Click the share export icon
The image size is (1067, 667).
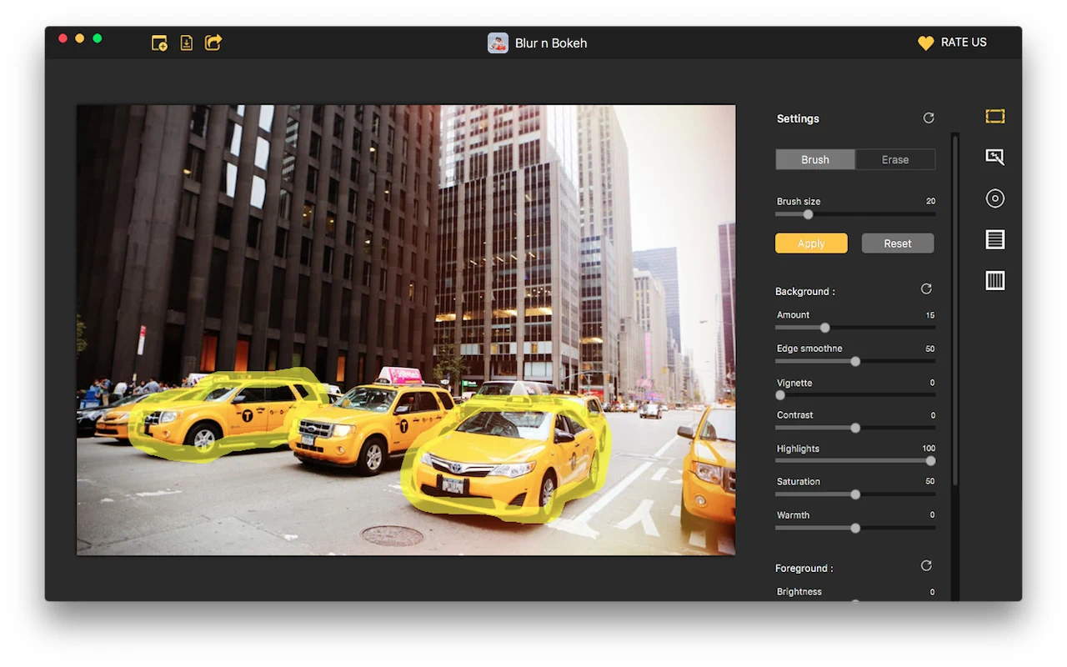tap(213, 43)
